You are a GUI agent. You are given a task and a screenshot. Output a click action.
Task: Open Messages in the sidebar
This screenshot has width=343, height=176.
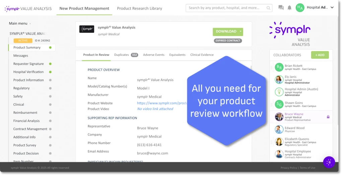click(20, 56)
